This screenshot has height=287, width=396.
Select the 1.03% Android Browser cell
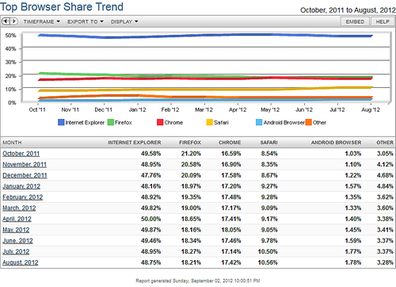coord(353,154)
